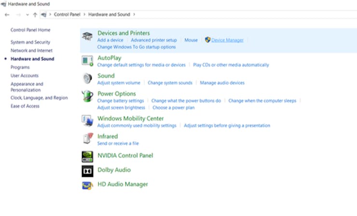Open Advanced printer setup
This screenshot has width=357, height=216.
coord(154,40)
